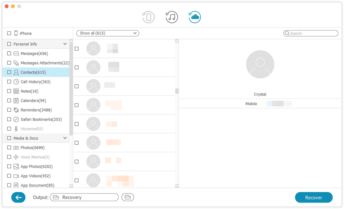The width and height of the screenshot is (344, 209).
Task: Click the App Document(85) label
Action: (x=37, y=185)
